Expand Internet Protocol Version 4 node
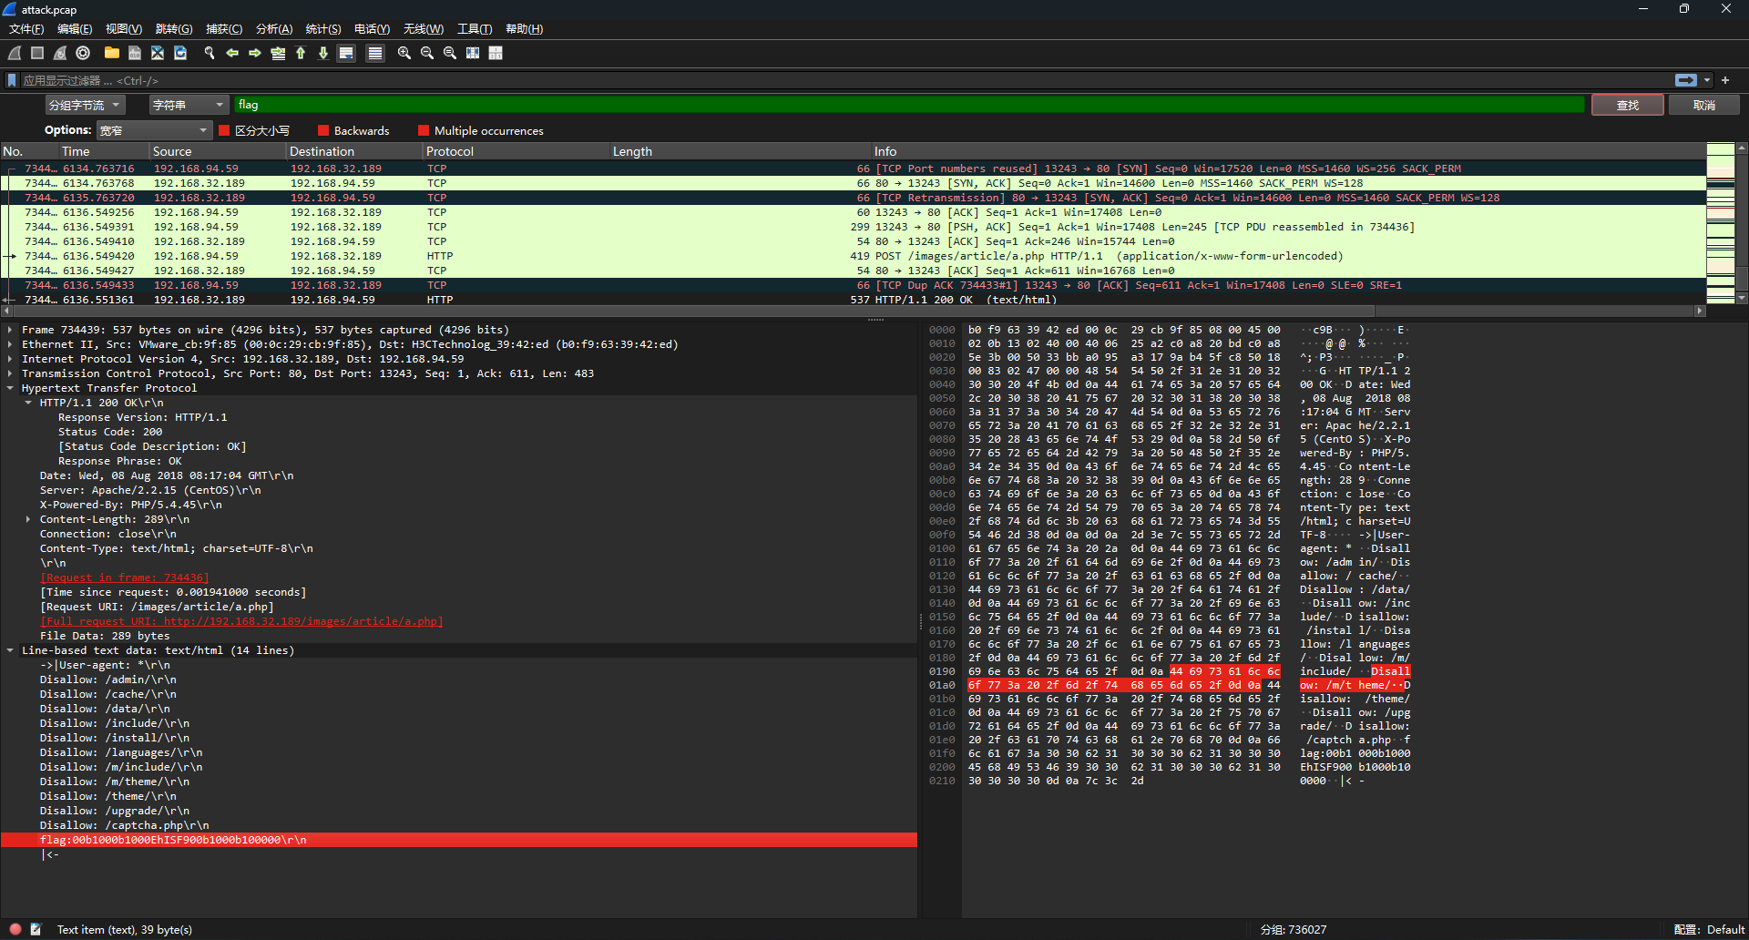 coord(10,359)
